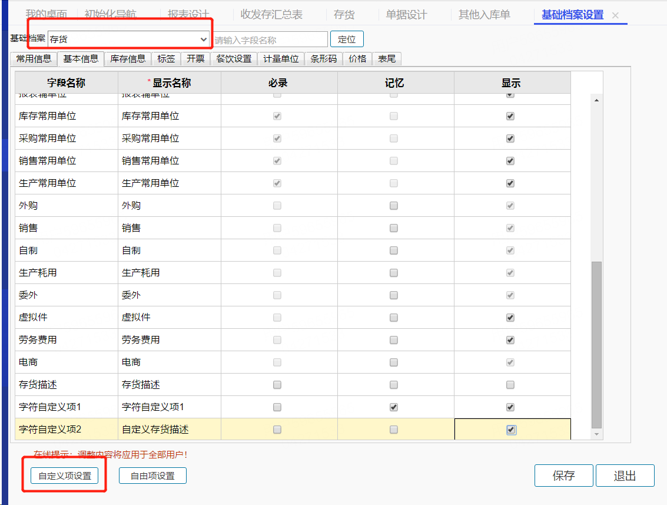Toggle 记忆 checkbox for 字符自定义项1

tap(394, 407)
